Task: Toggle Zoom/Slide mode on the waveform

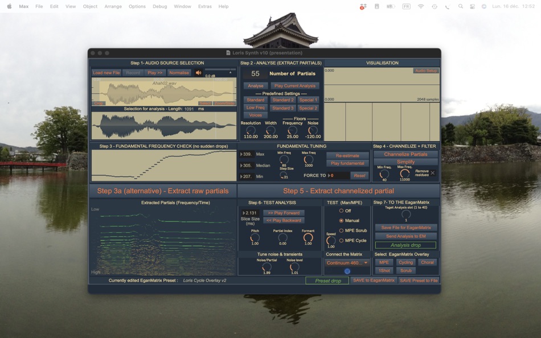Action: coord(224,103)
